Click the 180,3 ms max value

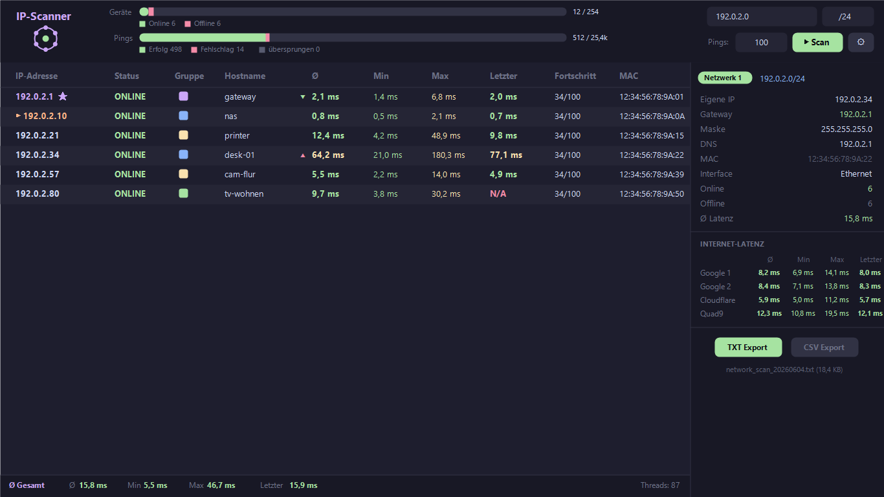(x=448, y=155)
